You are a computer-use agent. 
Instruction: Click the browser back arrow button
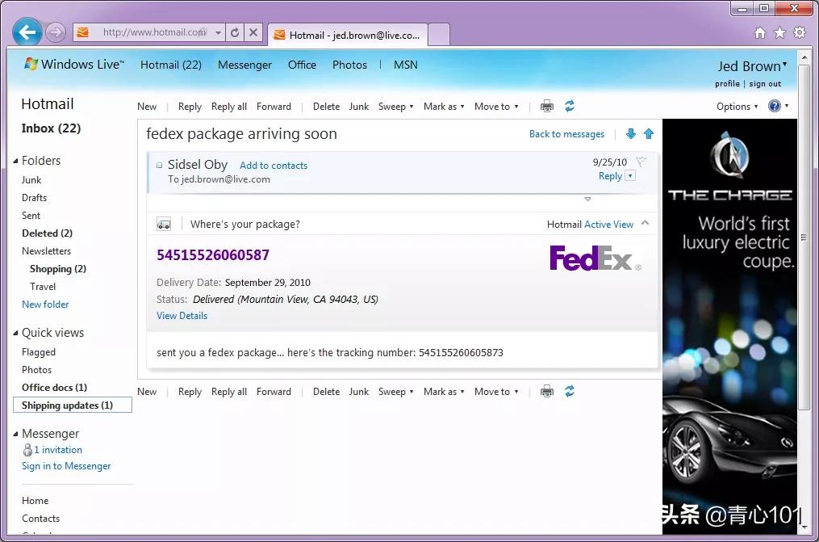[28, 33]
